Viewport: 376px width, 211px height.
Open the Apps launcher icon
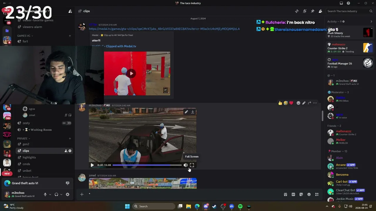pyautogui.click(x=317, y=194)
